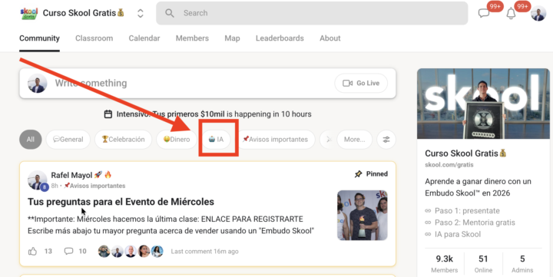Image resolution: width=553 pixels, height=277 pixels.
Task: Open Rafel Mayol's profile name link
Action: [71, 175]
